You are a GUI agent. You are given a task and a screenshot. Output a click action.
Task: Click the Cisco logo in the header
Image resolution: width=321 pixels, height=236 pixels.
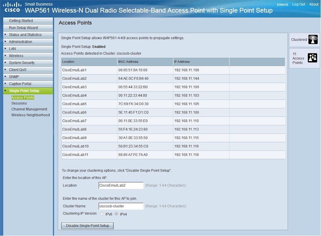tap(12, 7)
